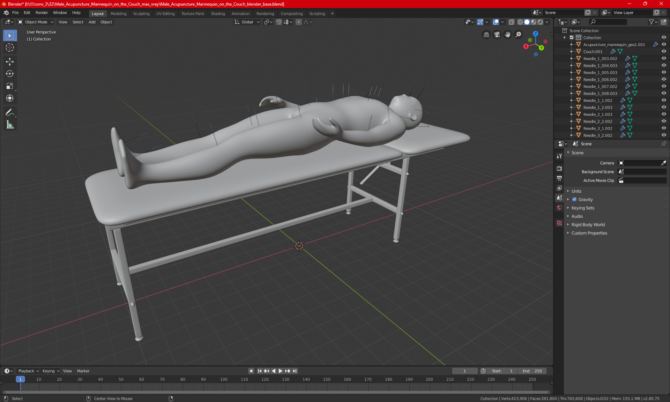Open the Render properties tab
Image resolution: width=670 pixels, height=402 pixels.
click(559, 168)
